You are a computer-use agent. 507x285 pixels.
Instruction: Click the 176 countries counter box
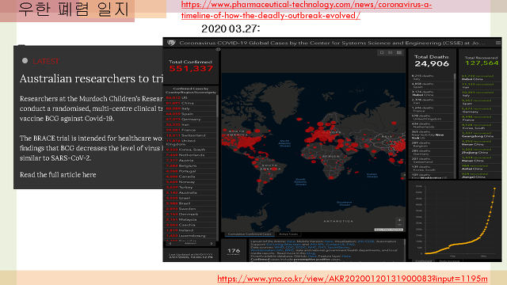click(x=234, y=251)
